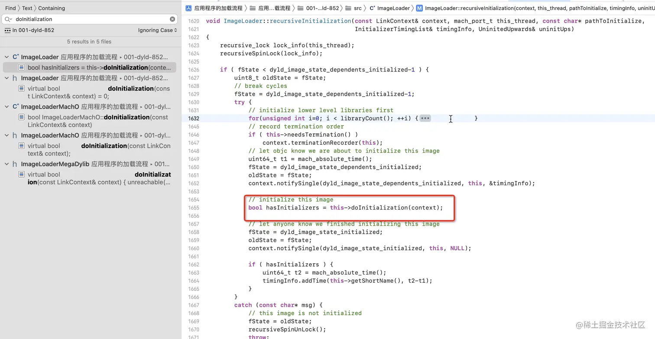655x339 pixels.
Task: Click the folder icon before src in jump bar
Action: click(x=348, y=8)
